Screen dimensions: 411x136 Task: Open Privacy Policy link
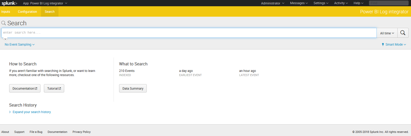pos(81,132)
